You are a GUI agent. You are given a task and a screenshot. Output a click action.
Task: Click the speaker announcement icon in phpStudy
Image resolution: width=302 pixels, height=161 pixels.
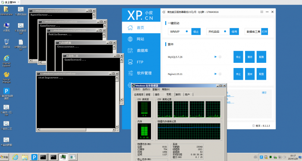[x=164, y=12]
